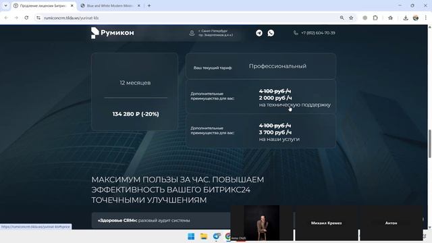
Task: Go back using the browser back arrow
Action: 6,18
